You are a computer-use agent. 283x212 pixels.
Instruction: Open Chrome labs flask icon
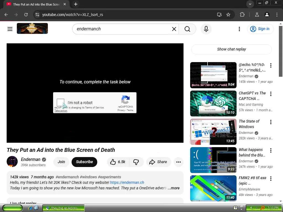pos(257,15)
